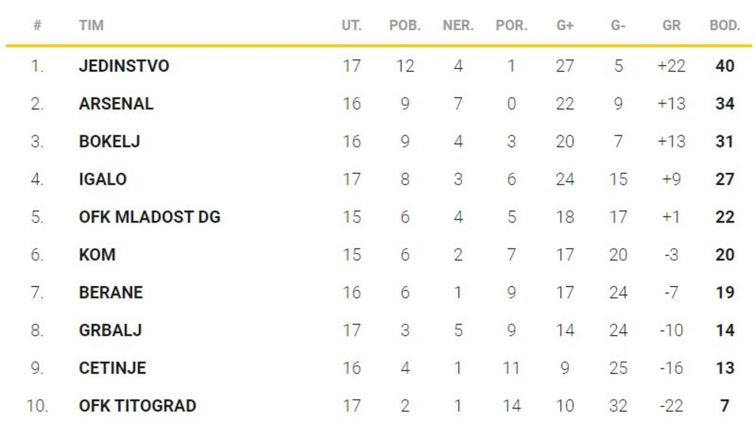This screenshot has width=755, height=422.
Task: Click the NER. column header
Action: coord(458,26)
